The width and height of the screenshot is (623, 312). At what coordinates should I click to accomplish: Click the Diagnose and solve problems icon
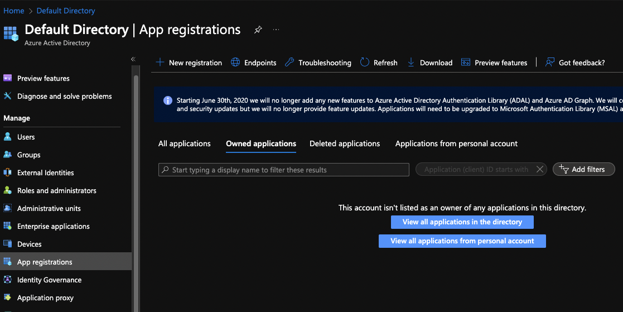[x=8, y=96]
